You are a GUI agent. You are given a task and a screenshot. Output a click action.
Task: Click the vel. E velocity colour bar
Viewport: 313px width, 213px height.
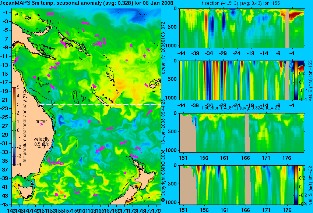point(296,80)
